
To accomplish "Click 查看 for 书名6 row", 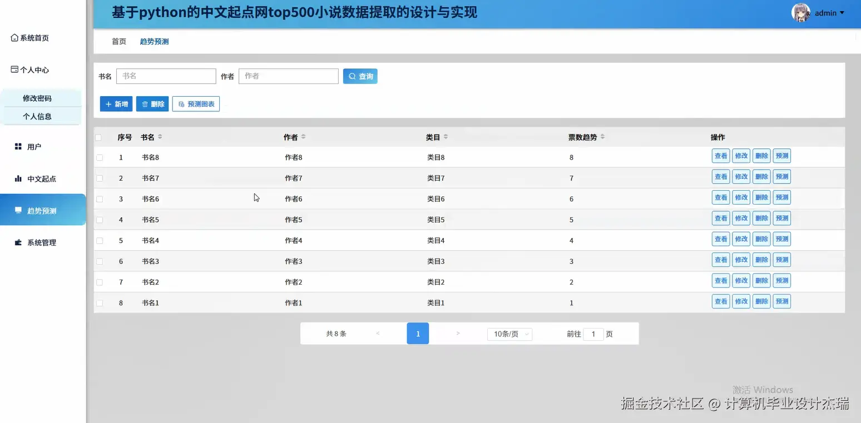I will 721,197.
